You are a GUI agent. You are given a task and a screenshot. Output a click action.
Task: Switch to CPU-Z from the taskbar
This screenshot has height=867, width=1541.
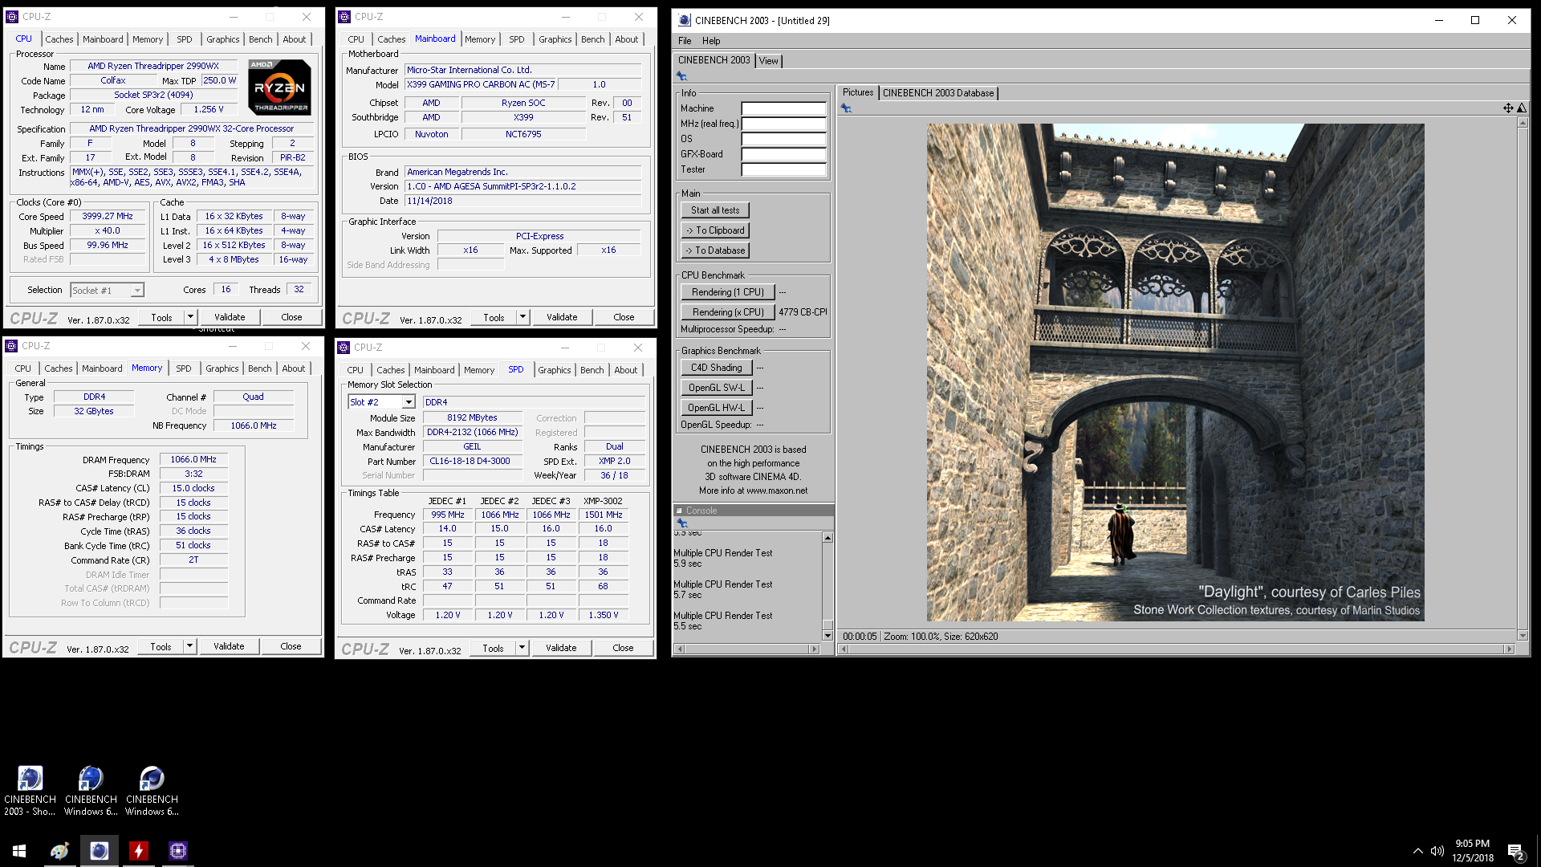177,851
